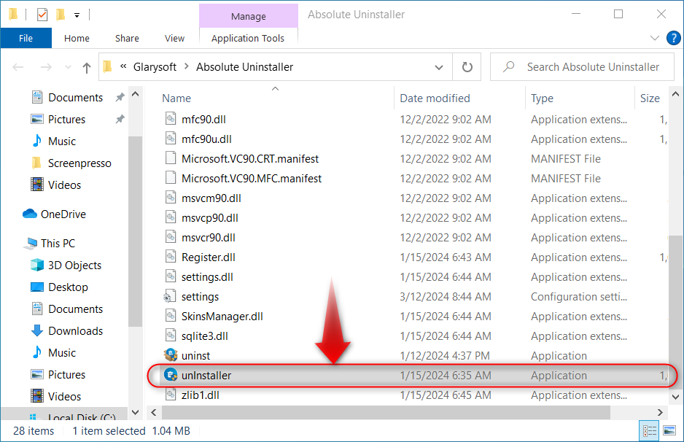
Task: Open the recent locations dropdown
Action: tap(68, 67)
